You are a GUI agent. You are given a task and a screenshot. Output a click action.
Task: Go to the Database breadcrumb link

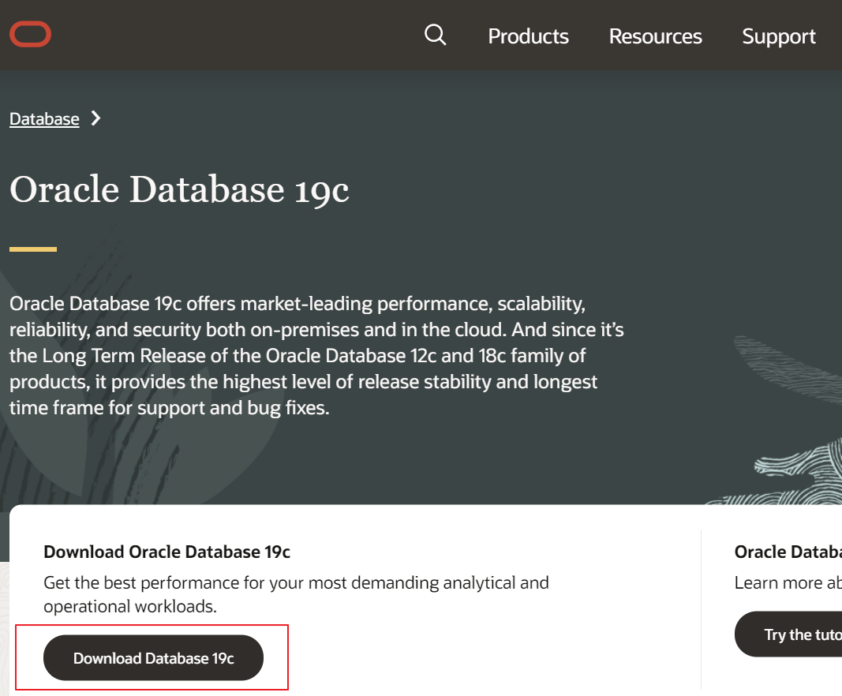(44, 119)
